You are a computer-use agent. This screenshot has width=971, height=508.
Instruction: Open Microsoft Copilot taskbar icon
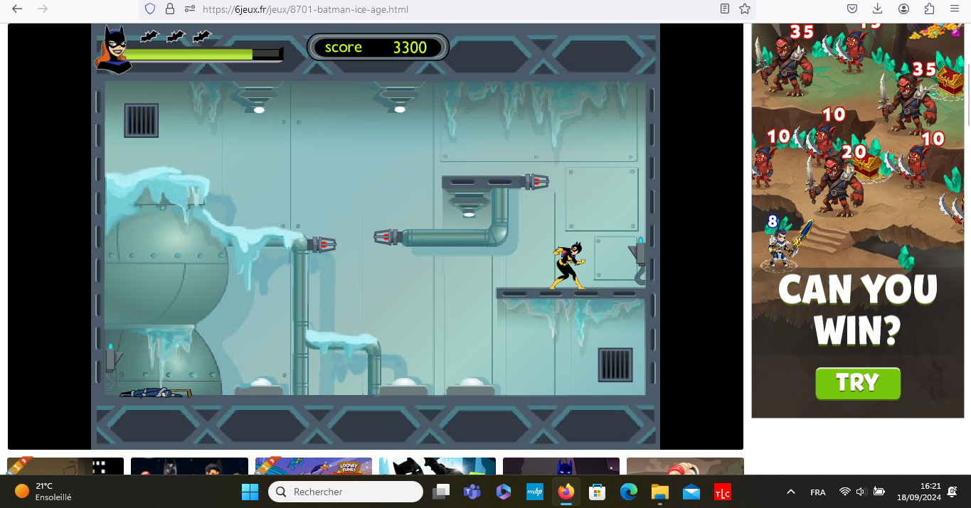pos(504,491)
